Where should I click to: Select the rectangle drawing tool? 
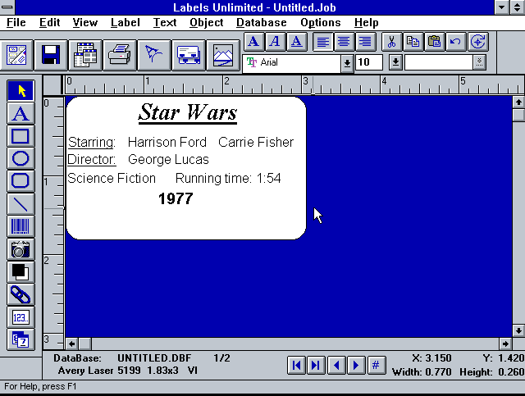point(21,136)
